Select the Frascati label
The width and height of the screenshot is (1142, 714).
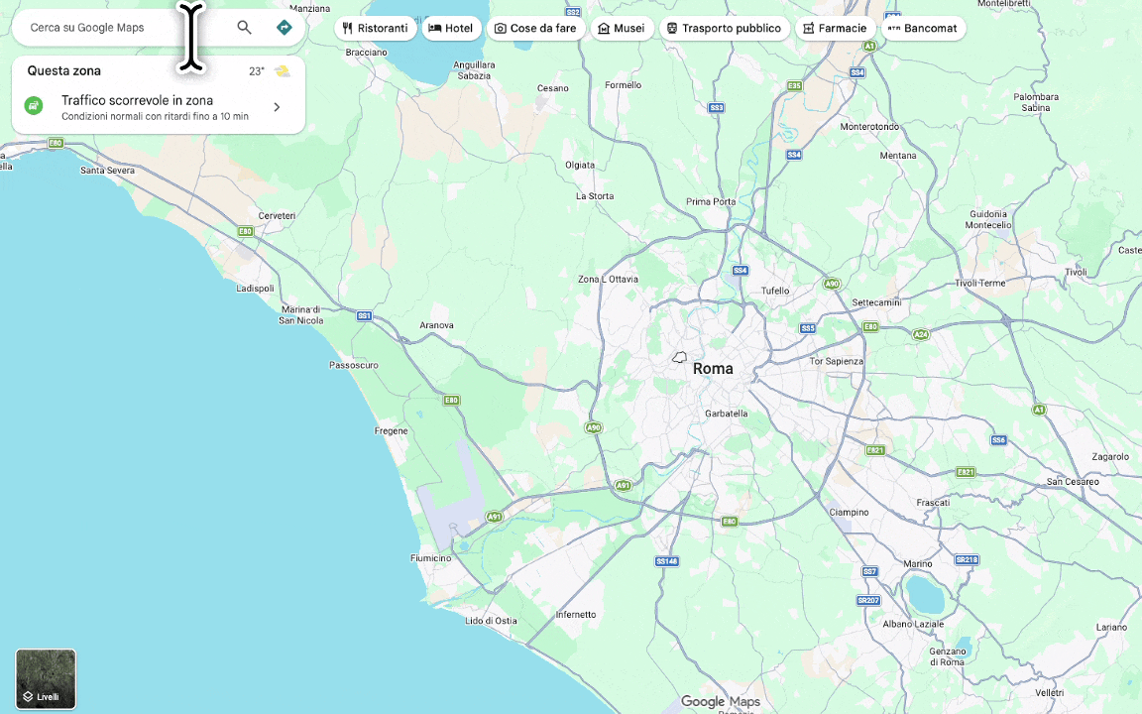pyautogui.click(x=933, y=503)
